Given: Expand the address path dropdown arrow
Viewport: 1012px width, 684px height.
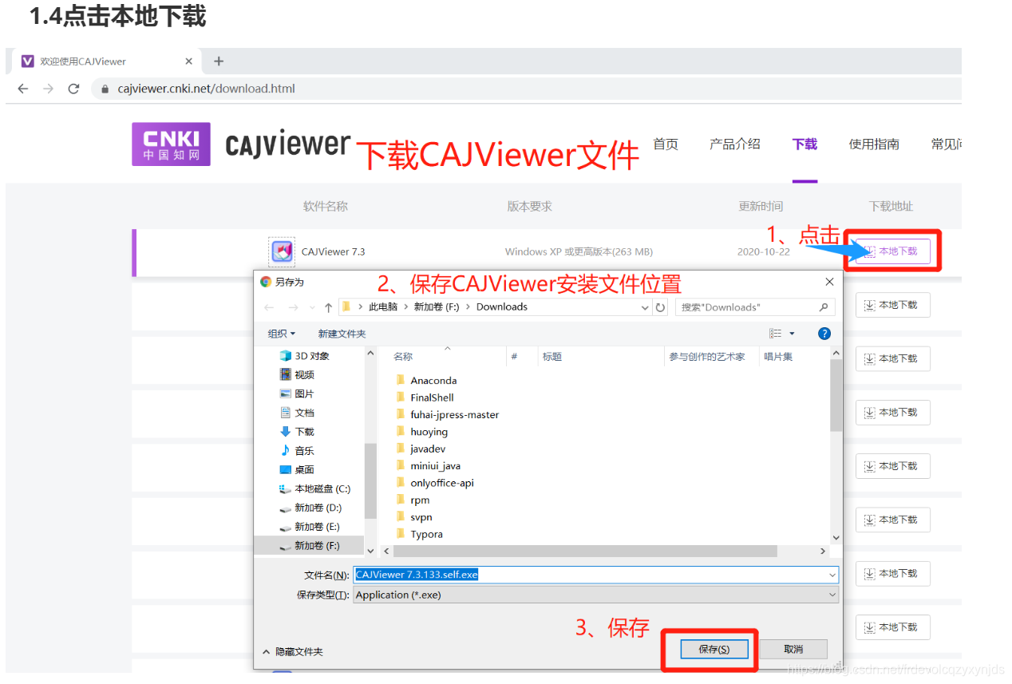Looking at the screenshot, I should point(645,307).
